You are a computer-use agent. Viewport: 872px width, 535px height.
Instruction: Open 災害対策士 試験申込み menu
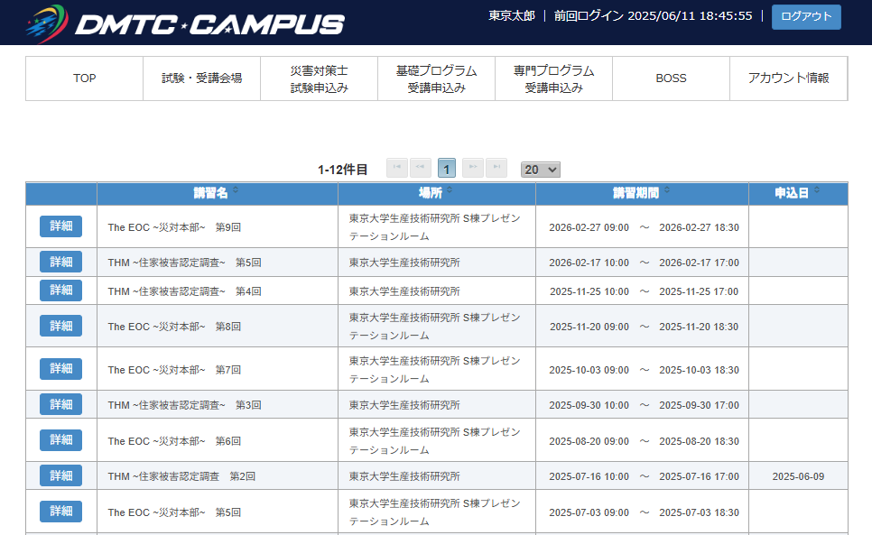pyautogui.click(x=320, y=78)
